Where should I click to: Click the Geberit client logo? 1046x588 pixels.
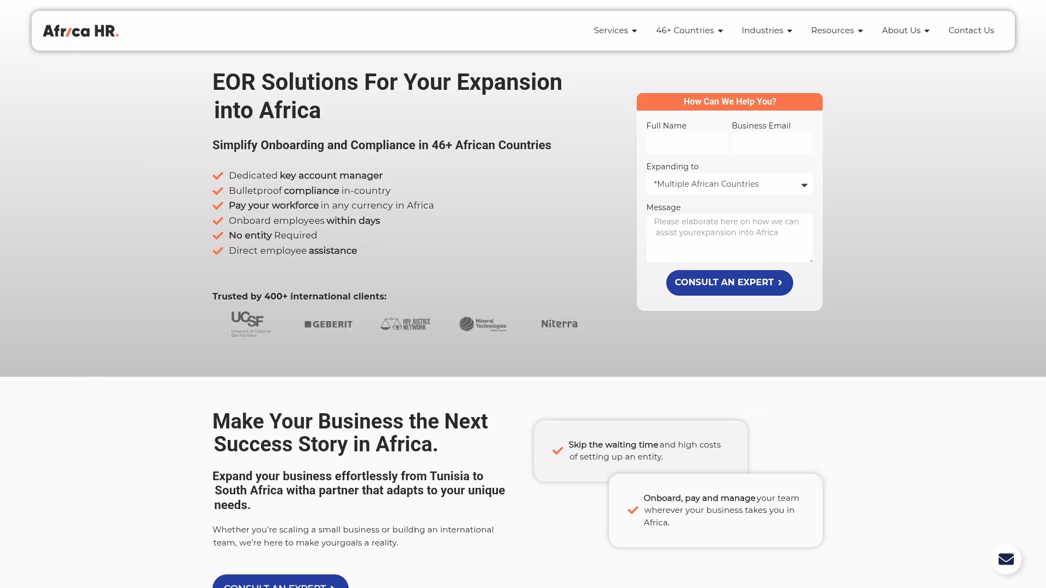pyautogui.click(x=327, y=324)
